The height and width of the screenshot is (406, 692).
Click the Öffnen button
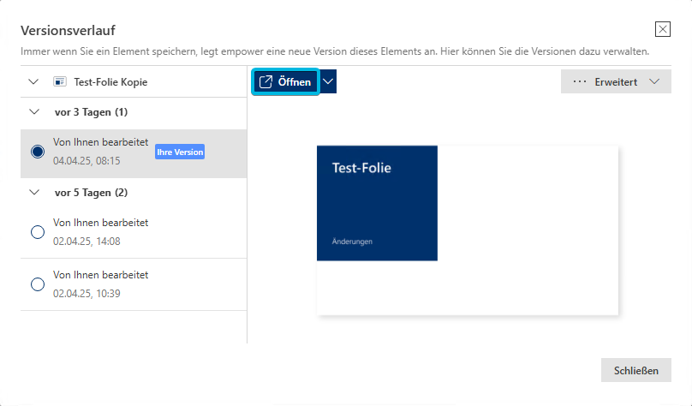point(285,81)
